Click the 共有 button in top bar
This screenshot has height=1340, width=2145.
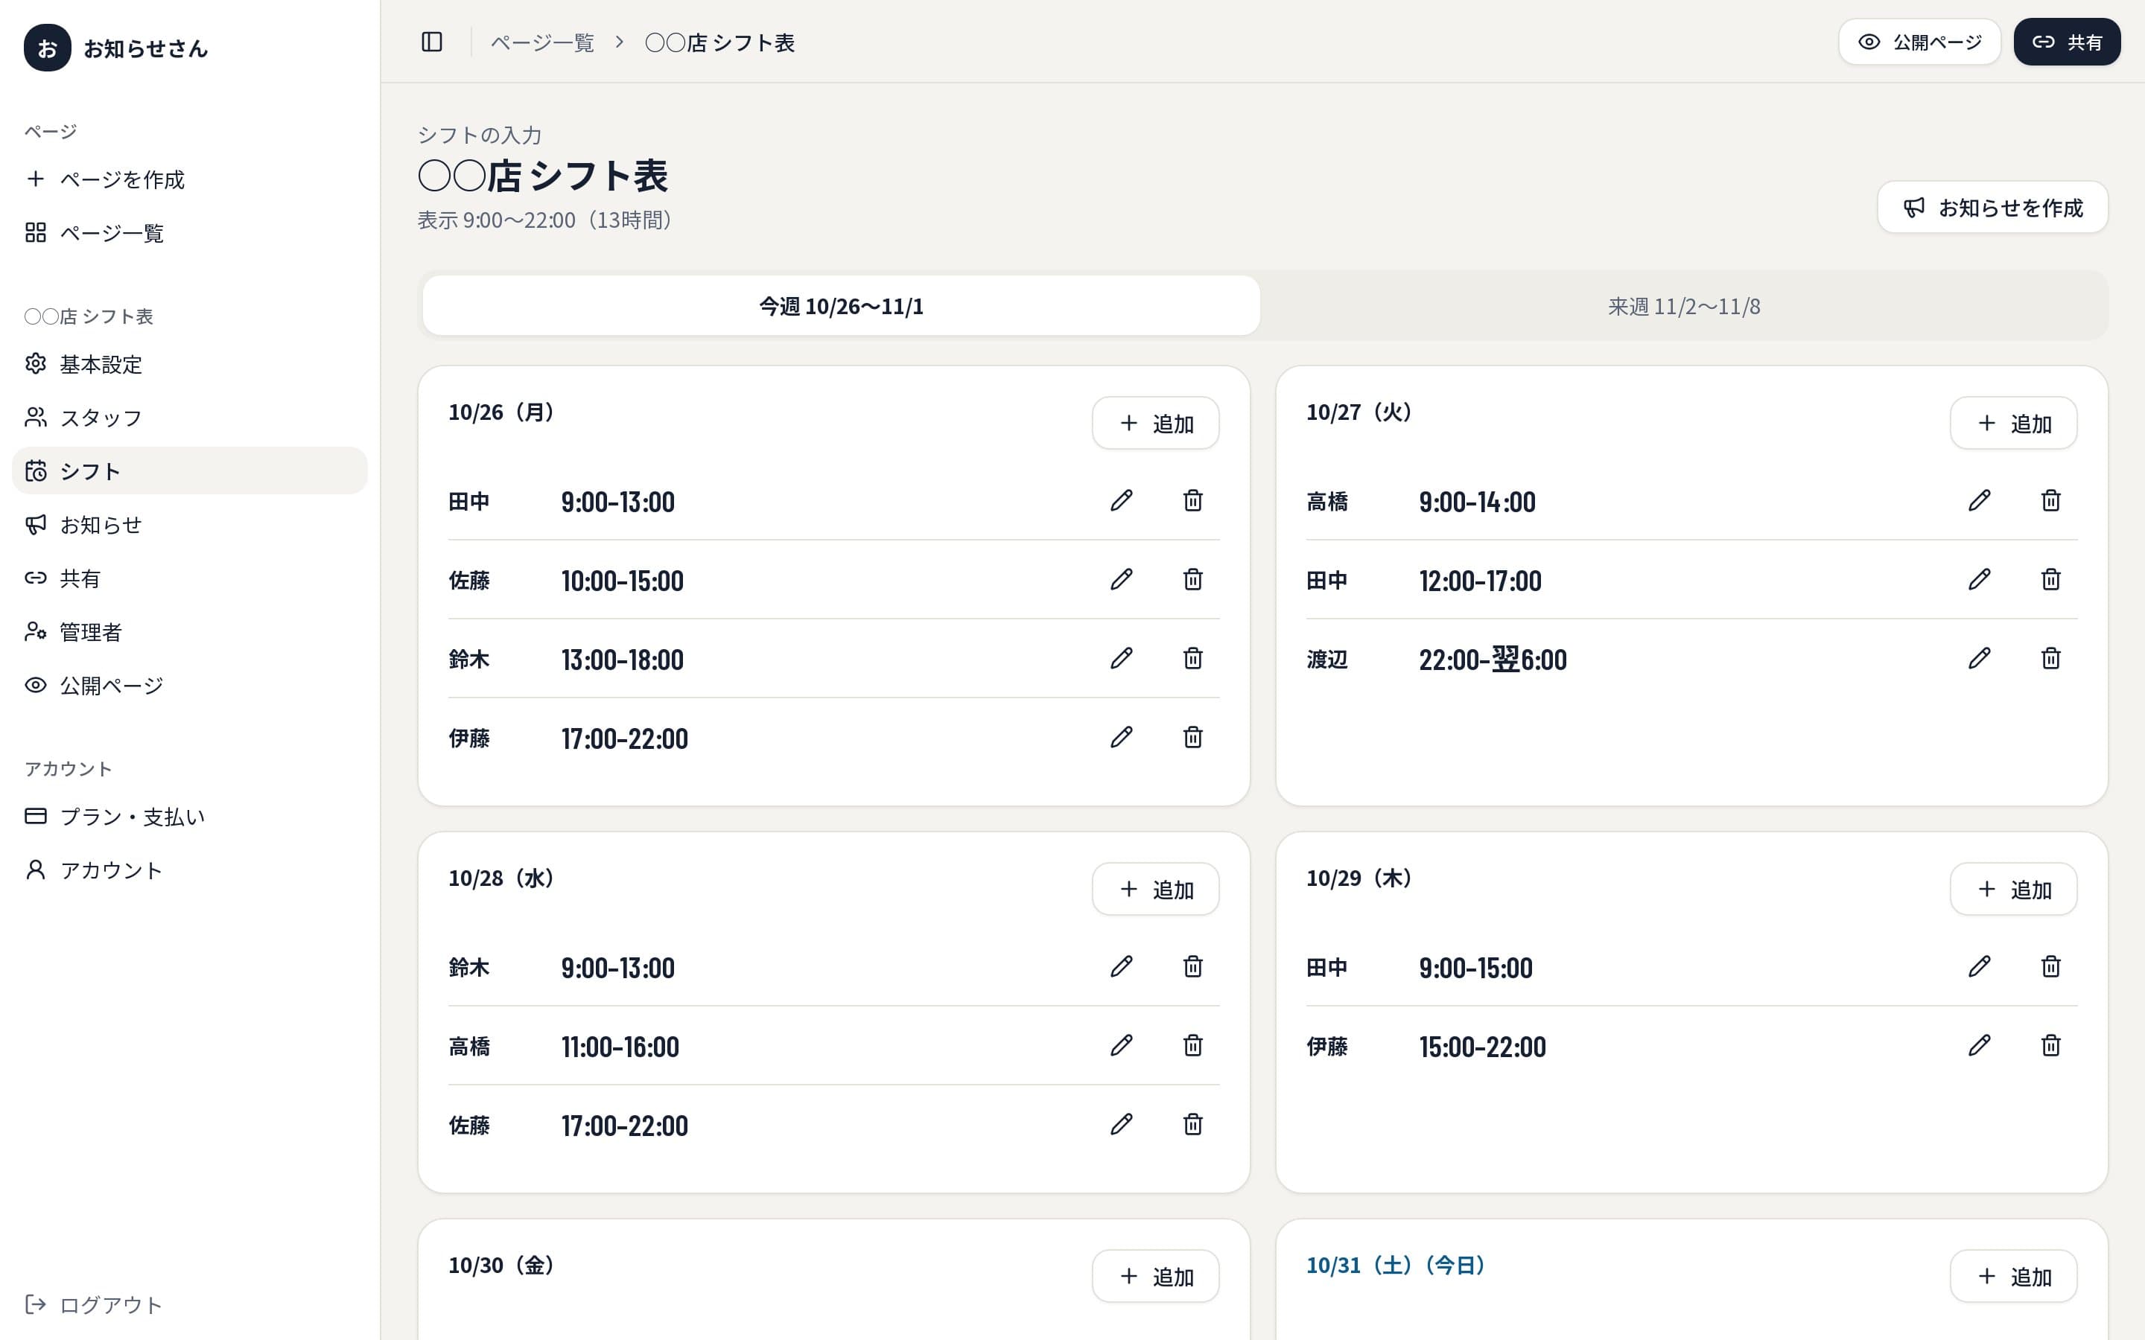click(x=2067, y=42)
